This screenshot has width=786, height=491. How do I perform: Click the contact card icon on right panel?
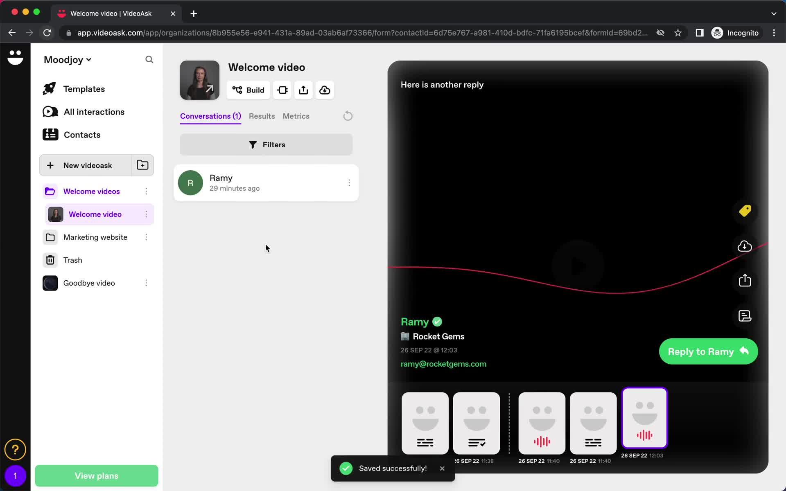coord(745,315)
